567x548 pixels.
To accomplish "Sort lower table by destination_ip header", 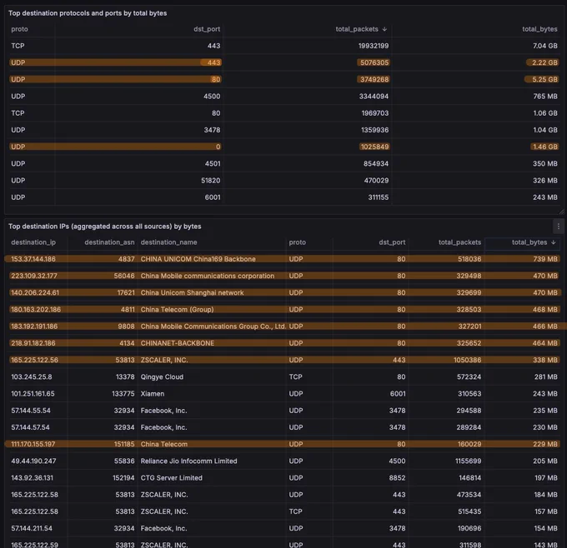I will 33,242.
